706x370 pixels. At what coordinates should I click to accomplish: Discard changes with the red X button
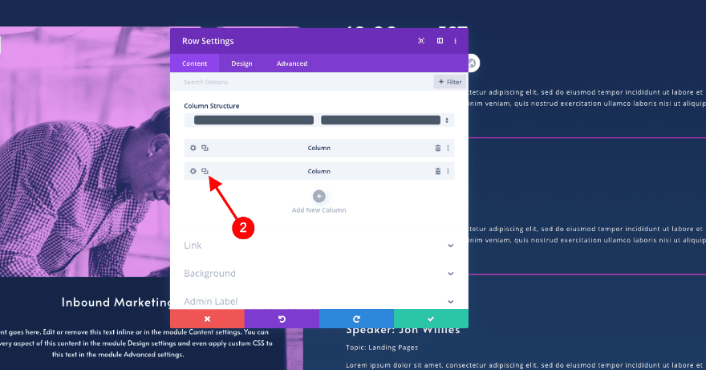[x=207, y=319]
